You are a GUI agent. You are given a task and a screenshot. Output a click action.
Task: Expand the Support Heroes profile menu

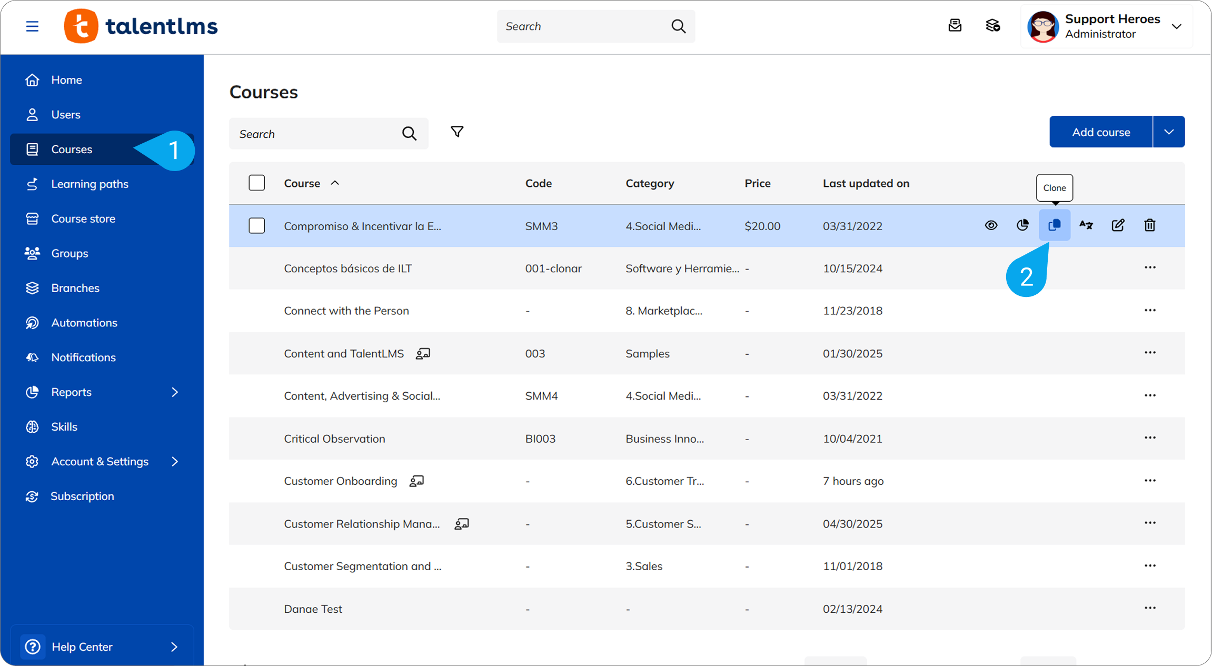[x=1177, y=26]
